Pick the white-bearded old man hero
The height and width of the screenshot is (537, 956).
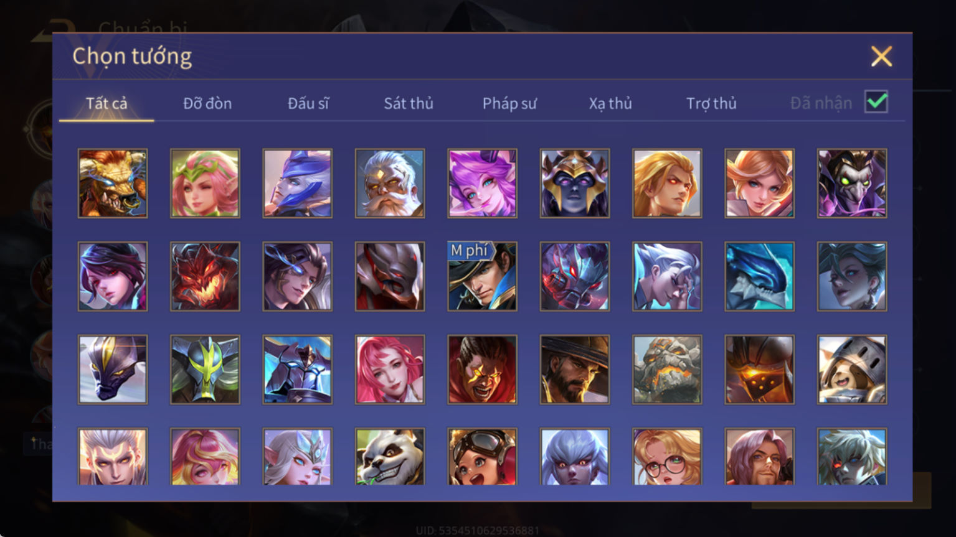[390, 183]
